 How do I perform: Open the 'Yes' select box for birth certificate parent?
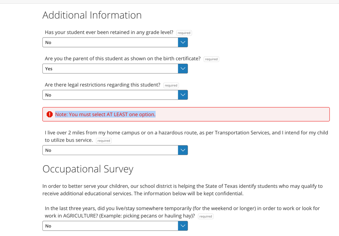click(x=110, y=69)
